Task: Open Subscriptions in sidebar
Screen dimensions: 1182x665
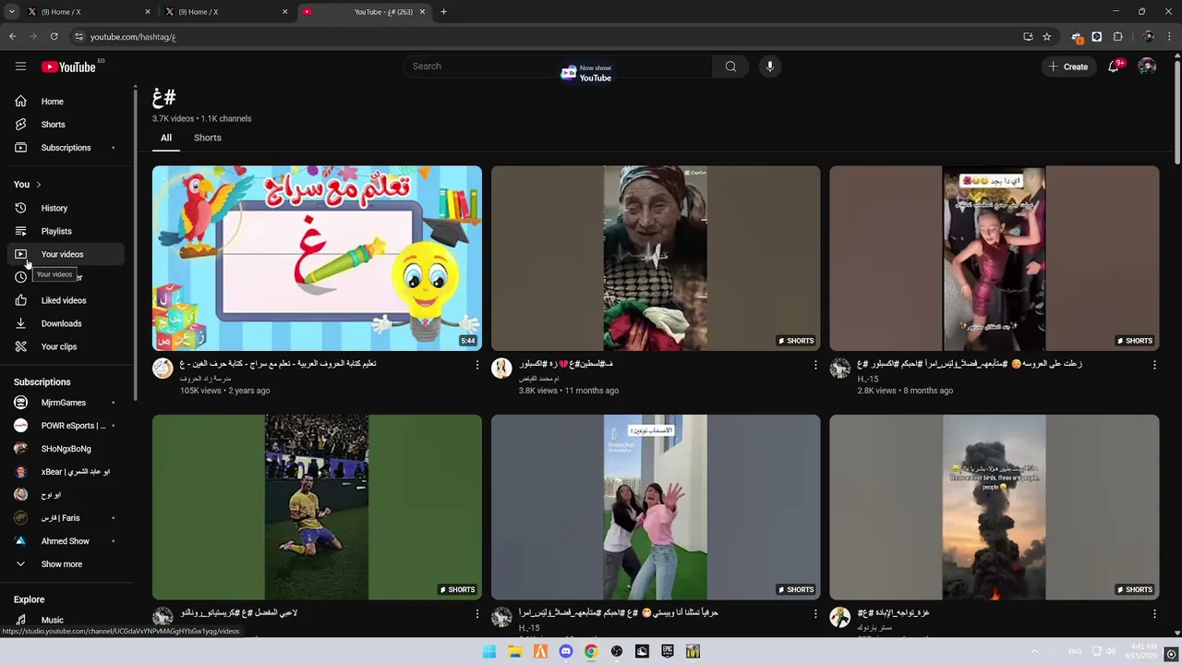Action: (x=65, y=148)
